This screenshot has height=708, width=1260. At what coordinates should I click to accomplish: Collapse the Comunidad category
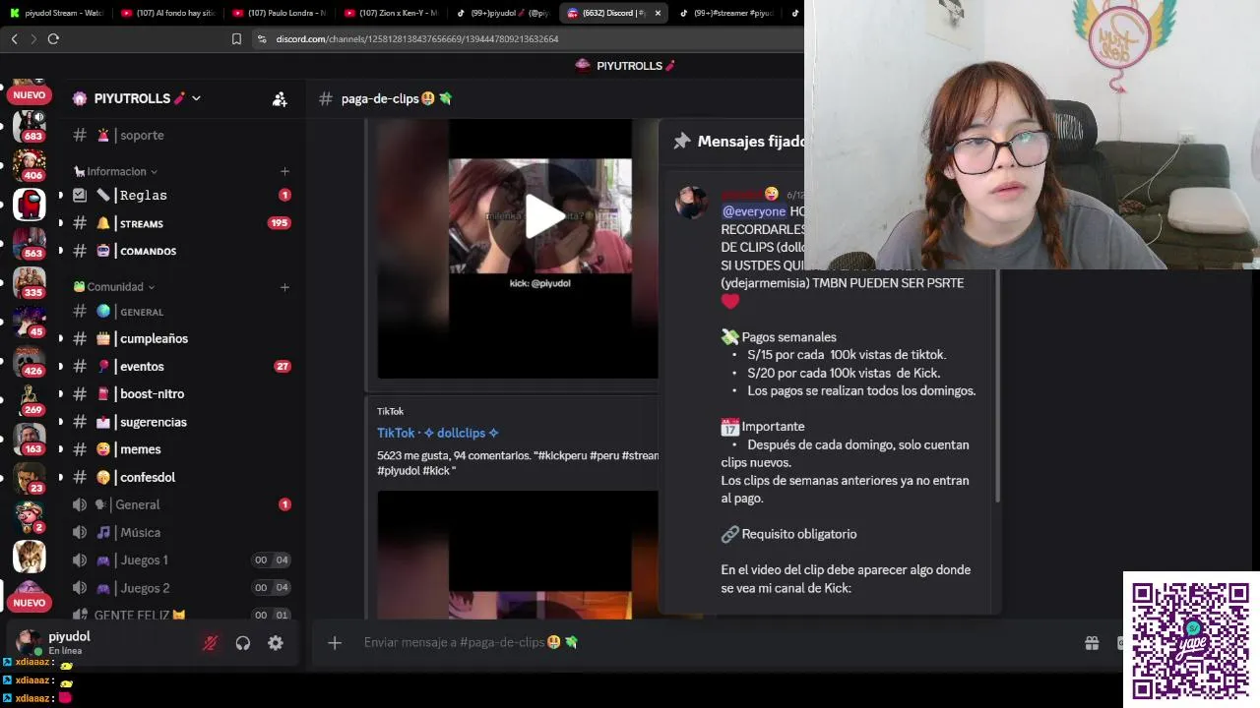[x=113, y=286]
